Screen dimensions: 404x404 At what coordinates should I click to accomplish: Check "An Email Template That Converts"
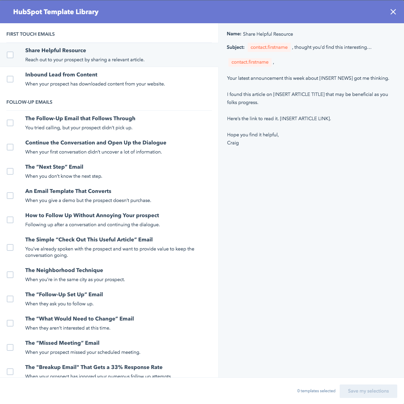coord(10,196)
